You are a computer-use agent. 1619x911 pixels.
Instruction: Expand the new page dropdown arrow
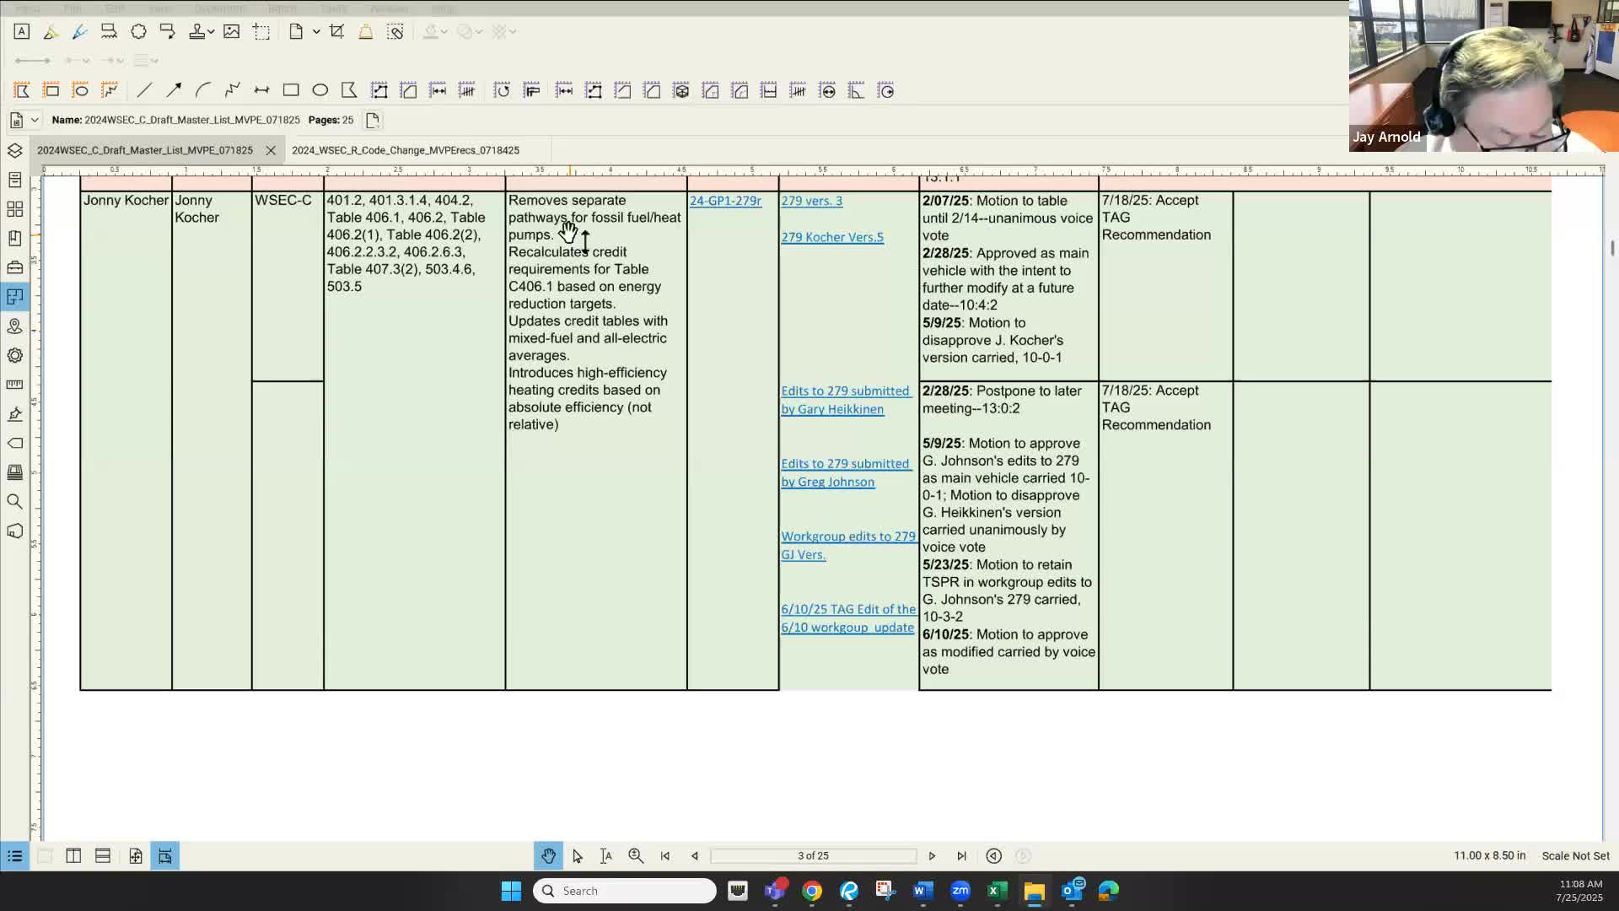pyautogui.click(x=316, y=32)
